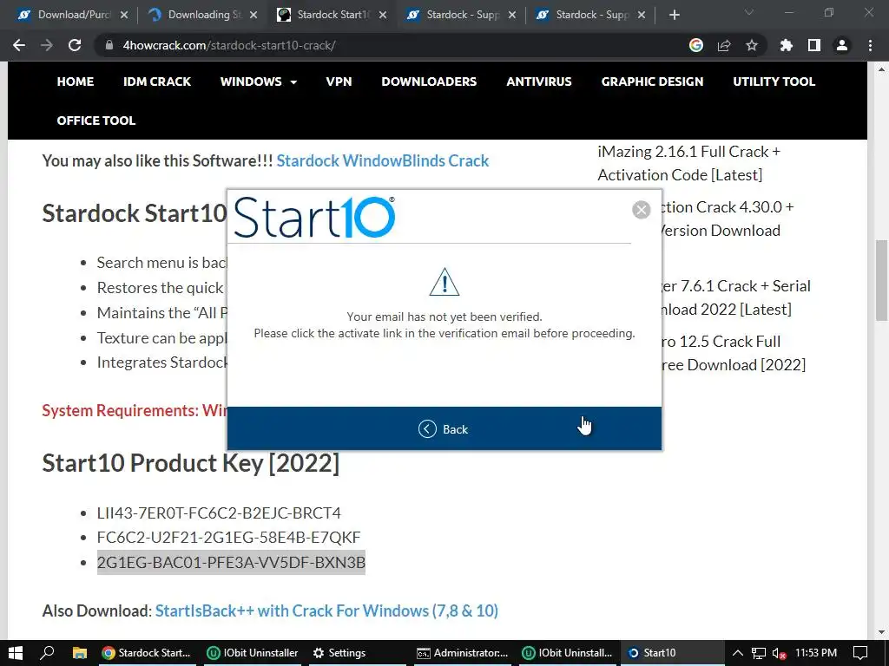Screen dimensions: 889x666
Task: Open the extensions puzzle icon
Action: [787, 45]
